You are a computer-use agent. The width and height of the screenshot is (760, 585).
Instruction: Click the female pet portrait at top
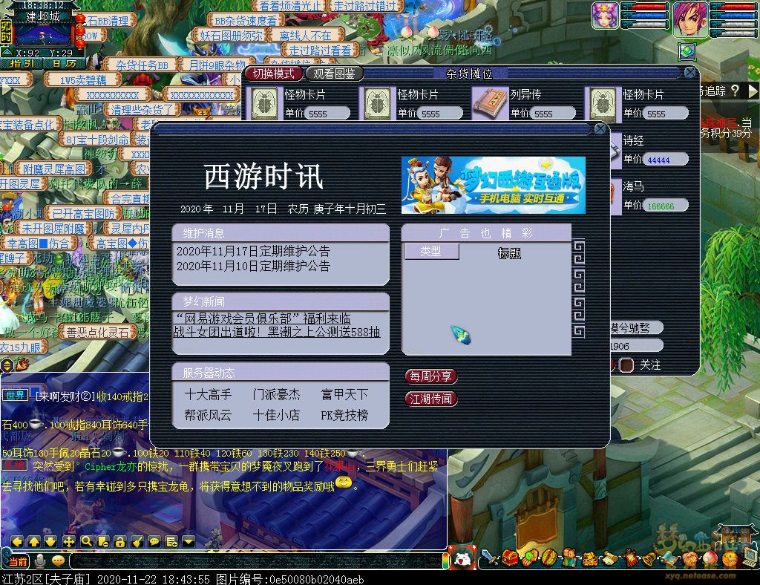606,16
